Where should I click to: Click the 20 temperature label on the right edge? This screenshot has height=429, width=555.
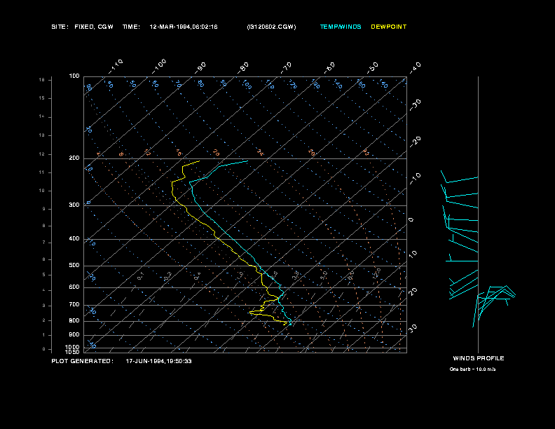coord(413,292)
